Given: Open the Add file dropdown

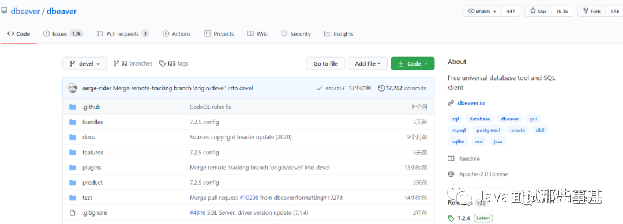Looking at the screenshot, I should point(367,63).
